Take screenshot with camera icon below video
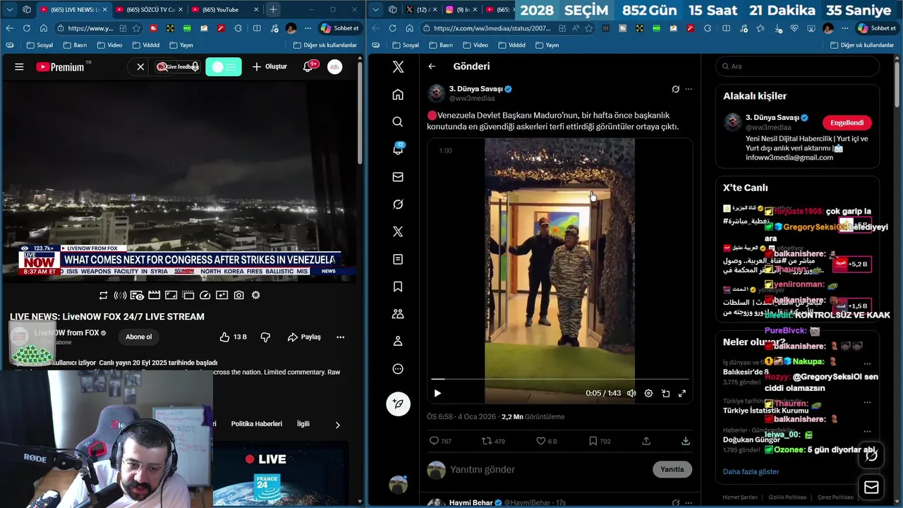Viewport: 903px width, 508px height. 239,295
